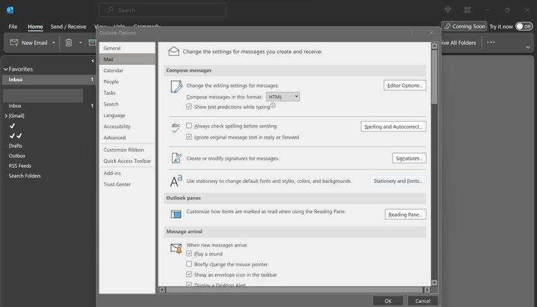Click the Outlook app icon in title bar
Screen dimensions: 537x307
click(x=10, y=10)
